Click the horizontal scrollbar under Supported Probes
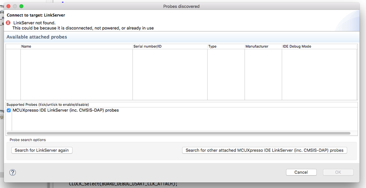366x188 pixels. click(x=178, y=133)
